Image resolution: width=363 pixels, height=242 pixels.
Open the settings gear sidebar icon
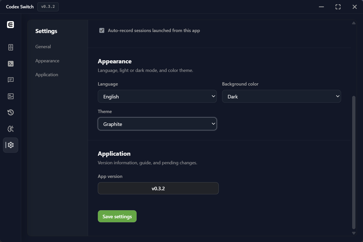[11, 145]
